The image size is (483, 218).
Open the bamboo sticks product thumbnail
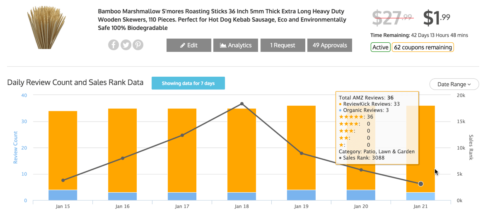tap(47, 28)
